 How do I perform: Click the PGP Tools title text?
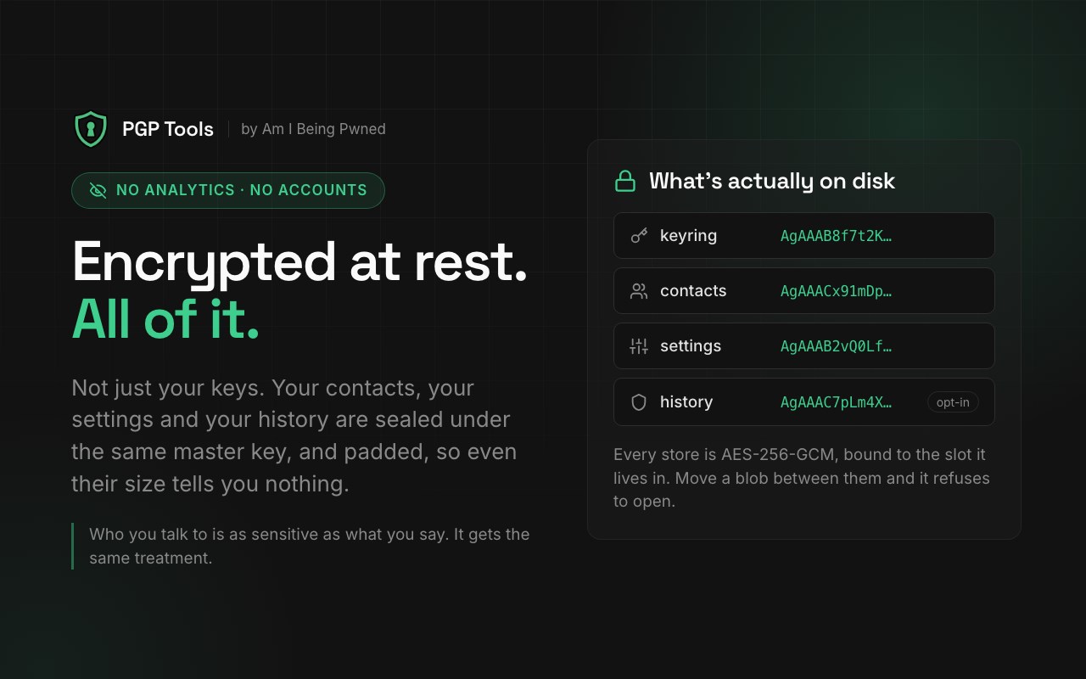[168, 129]
